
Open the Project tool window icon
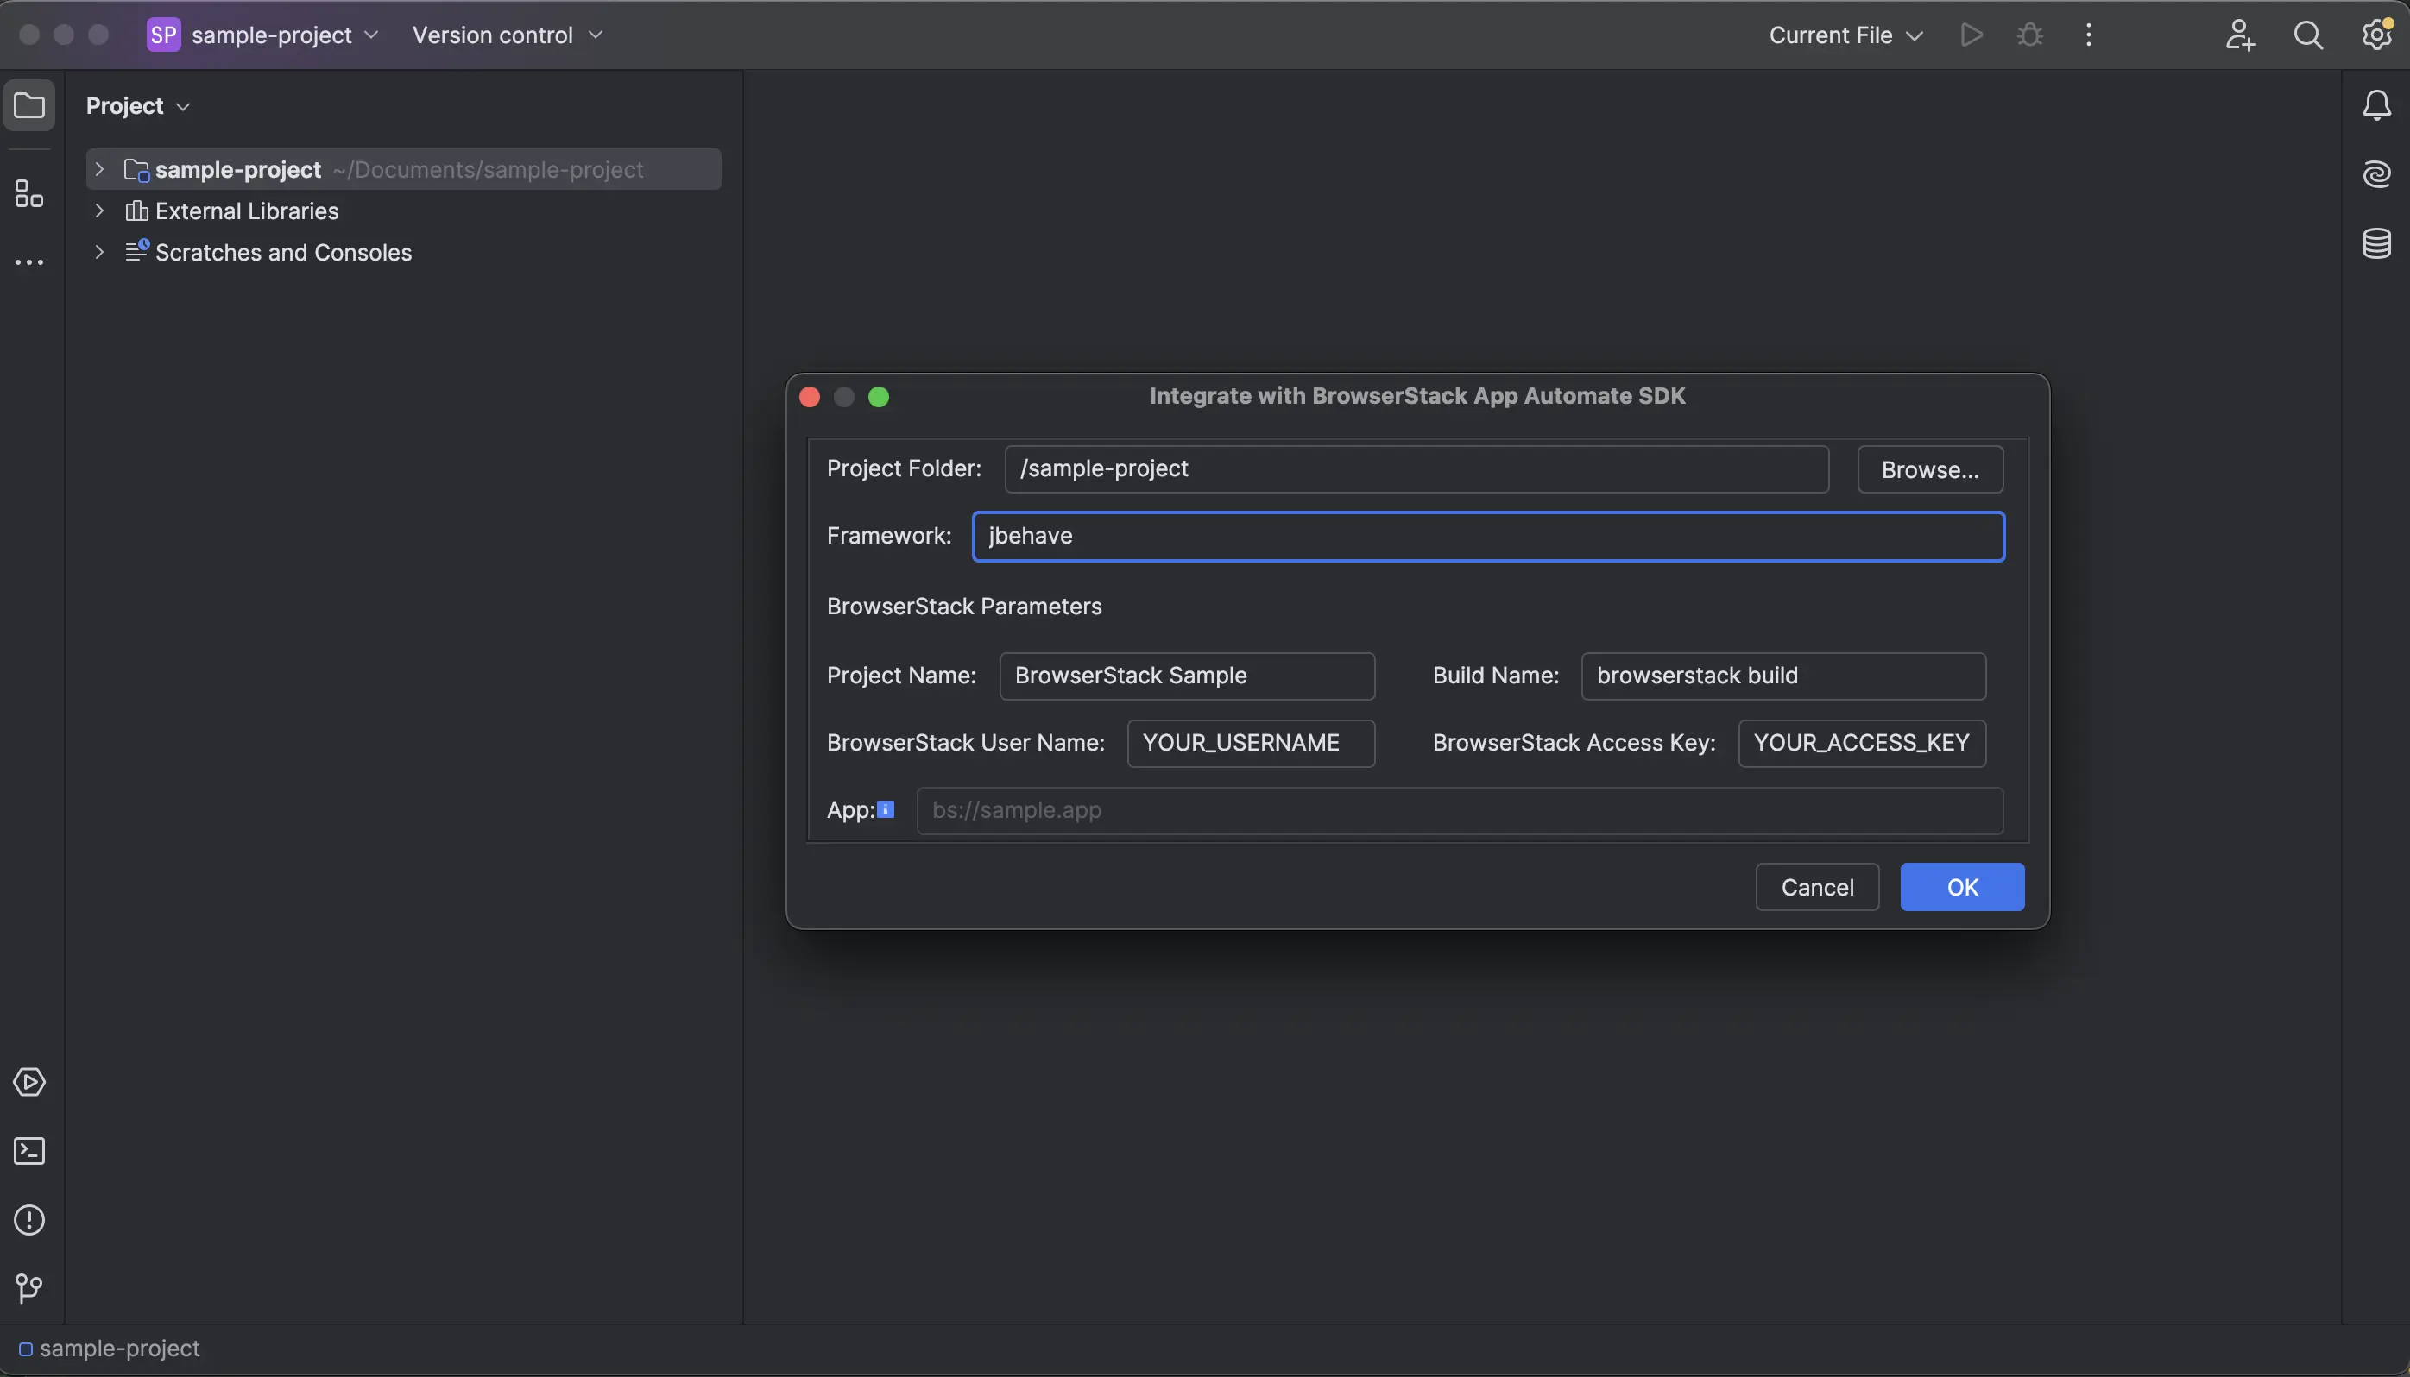[29, 106]
